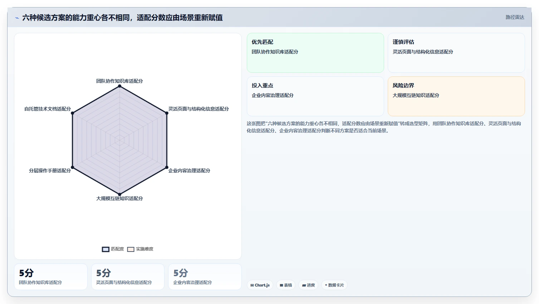Click the 路径雷达 label in the header
Viewport: 539px width, 304px height.
click(515, 17)
